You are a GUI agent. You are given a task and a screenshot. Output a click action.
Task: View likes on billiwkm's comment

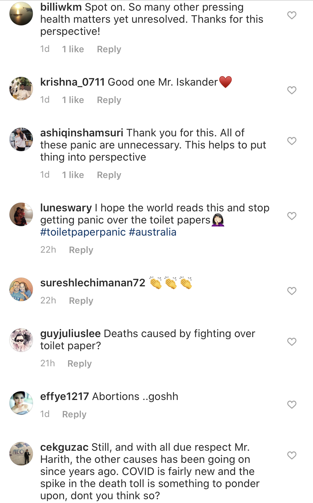(73, 49)
